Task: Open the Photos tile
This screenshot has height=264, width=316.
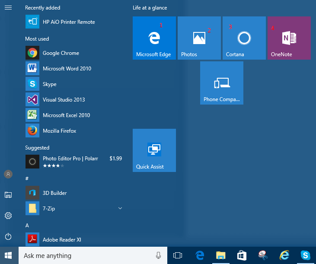Action: click(199, 38)
